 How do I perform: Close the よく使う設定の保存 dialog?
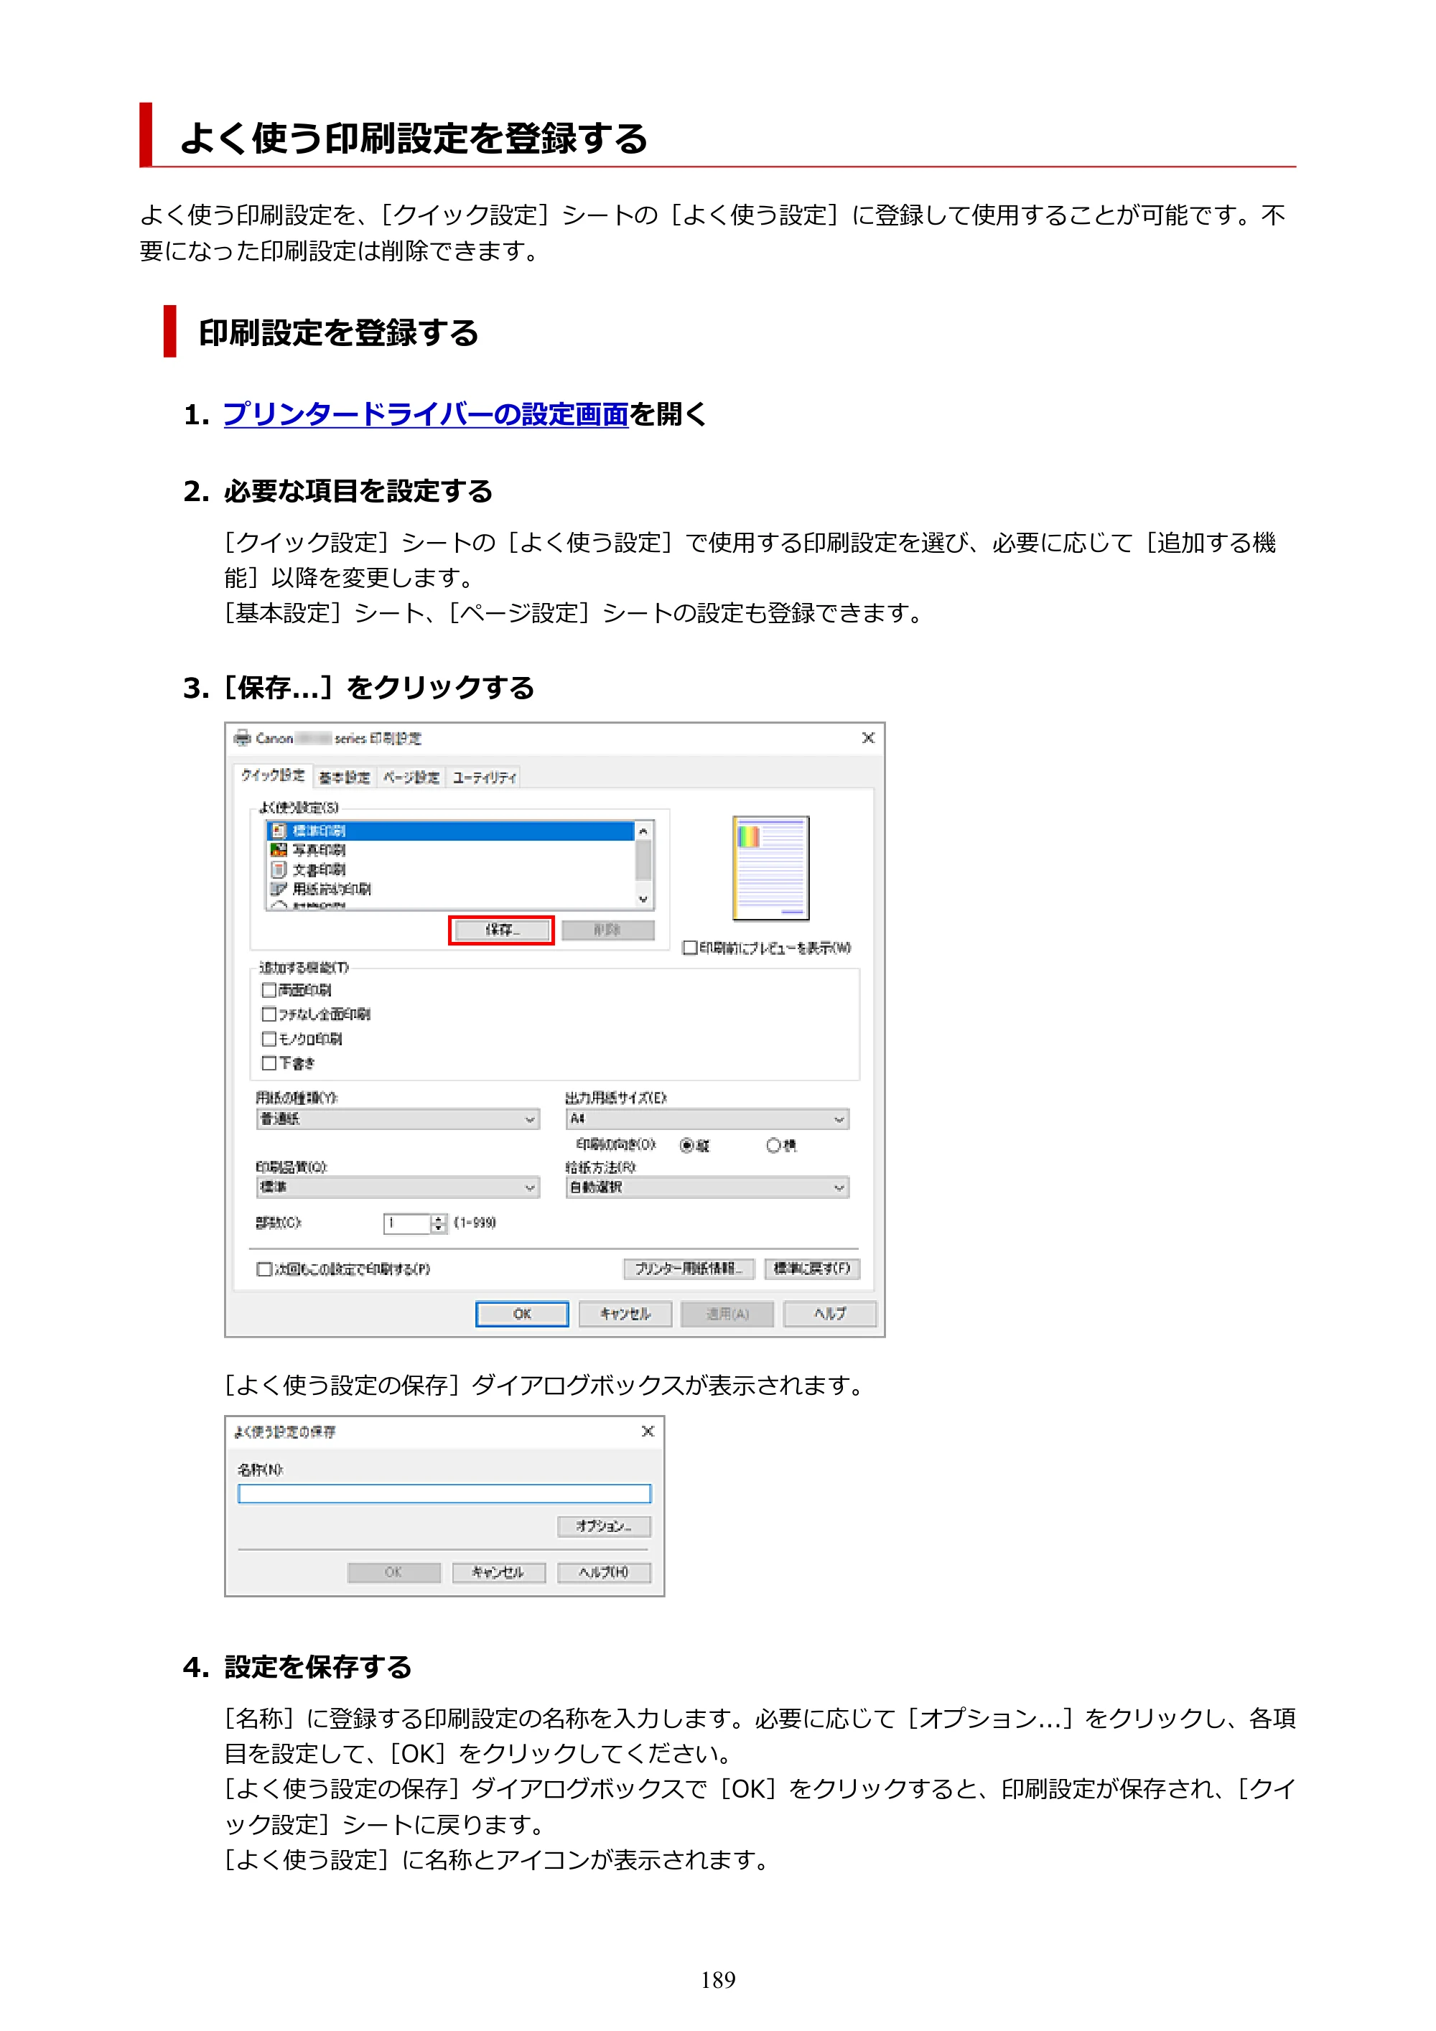648,1432
